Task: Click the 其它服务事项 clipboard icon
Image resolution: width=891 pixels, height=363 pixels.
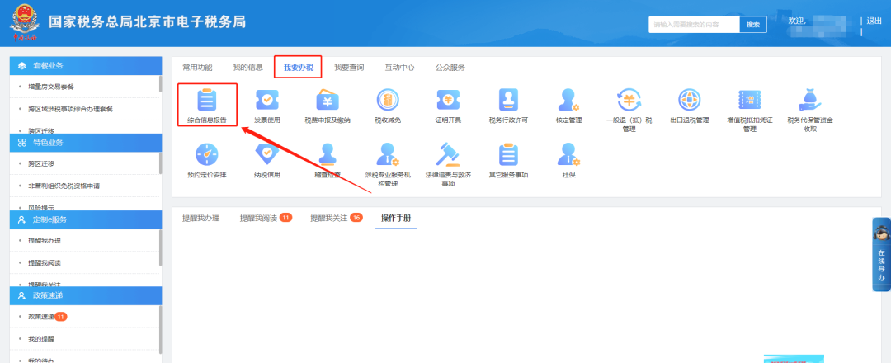Action: coord(508,154)
